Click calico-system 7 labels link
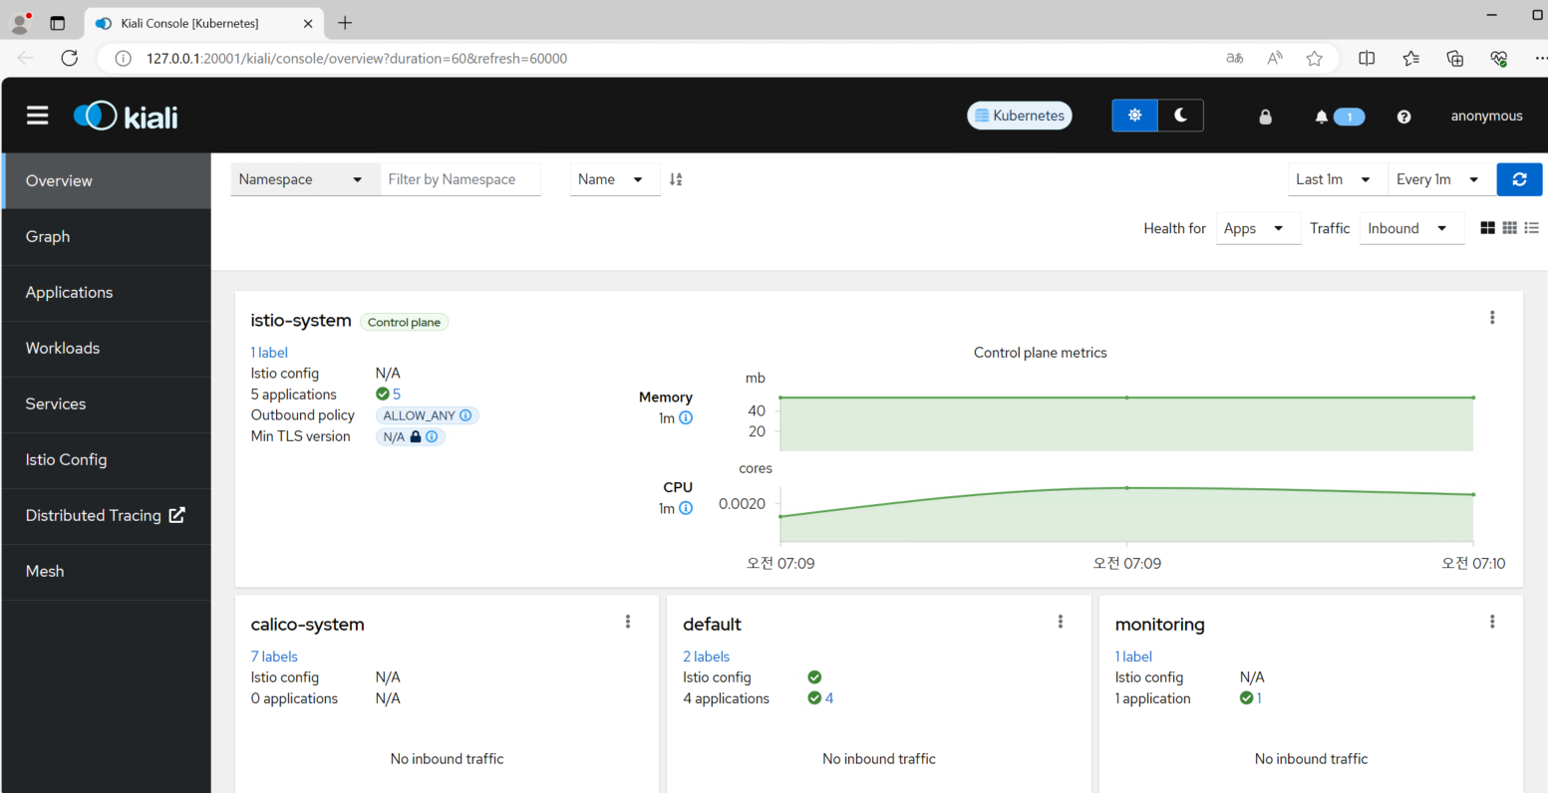 (274, 657)
